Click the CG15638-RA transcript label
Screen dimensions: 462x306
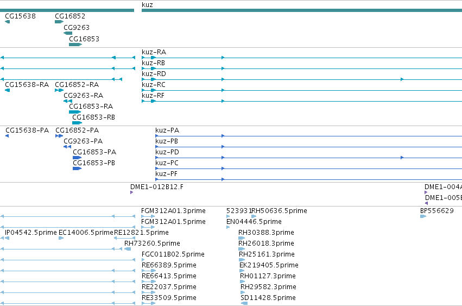tap(27, 85)
